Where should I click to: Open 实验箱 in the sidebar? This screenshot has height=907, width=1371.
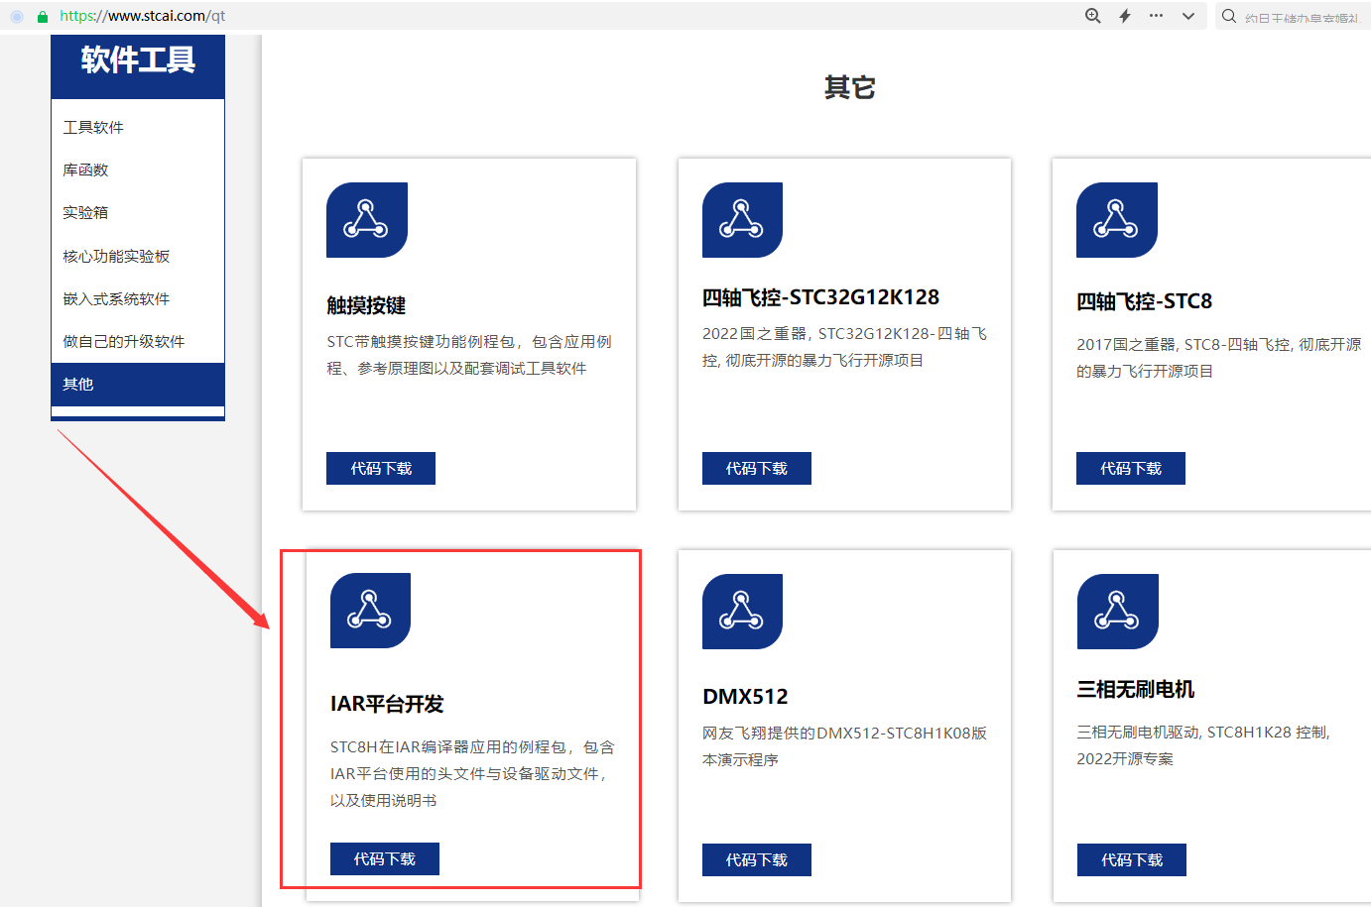[138, 212]
